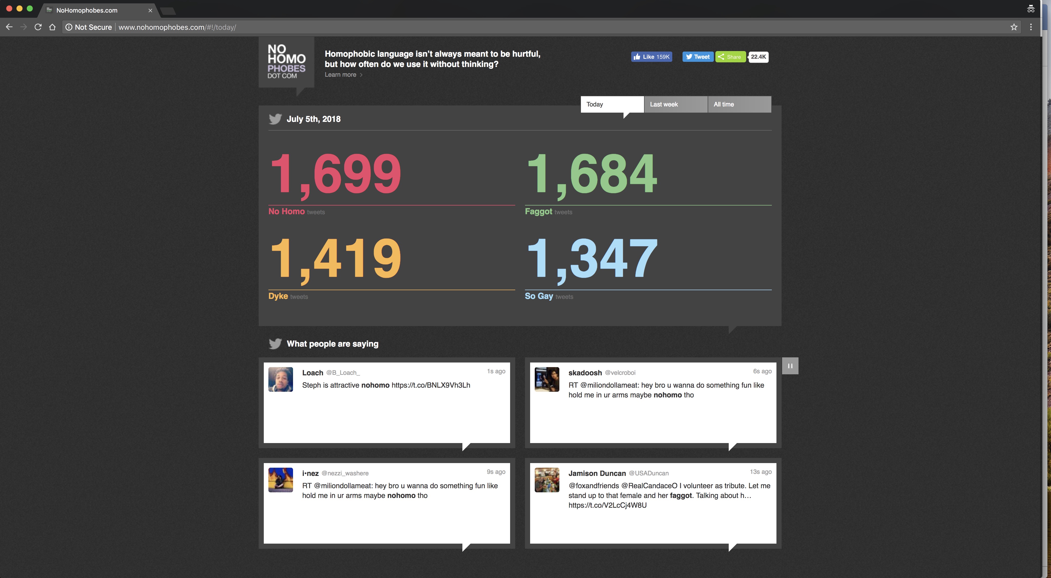1051x578 pixels.
Task: Select the Today tab
Action: coord(610,104)
